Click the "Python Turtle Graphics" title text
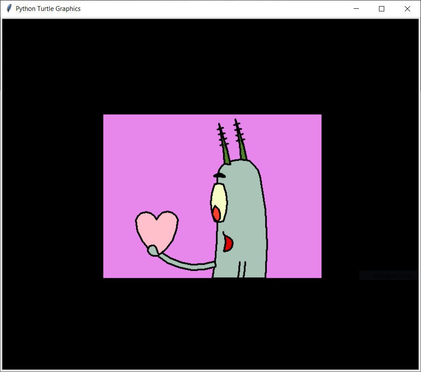421x372 pixels. tap(48, 9)
